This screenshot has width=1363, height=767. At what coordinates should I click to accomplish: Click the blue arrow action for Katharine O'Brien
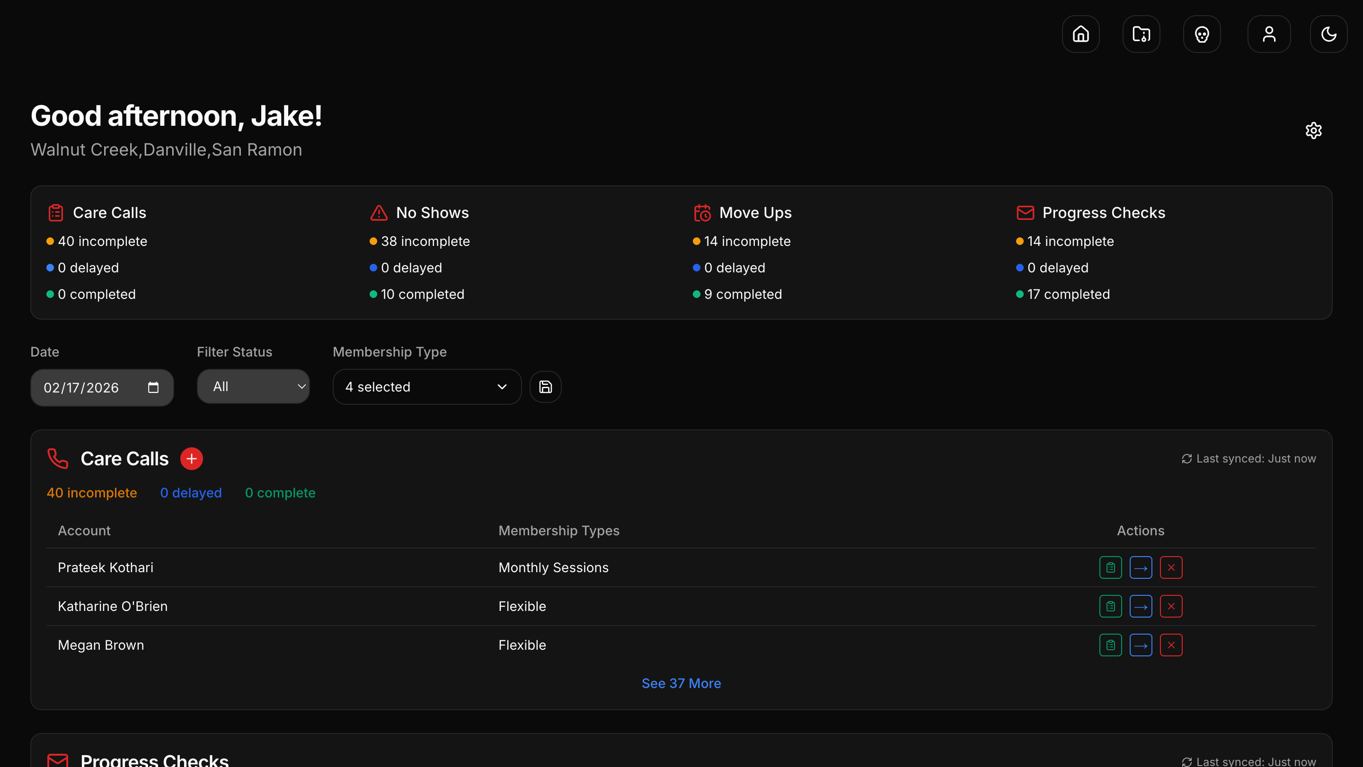(x=1142, y=606)
